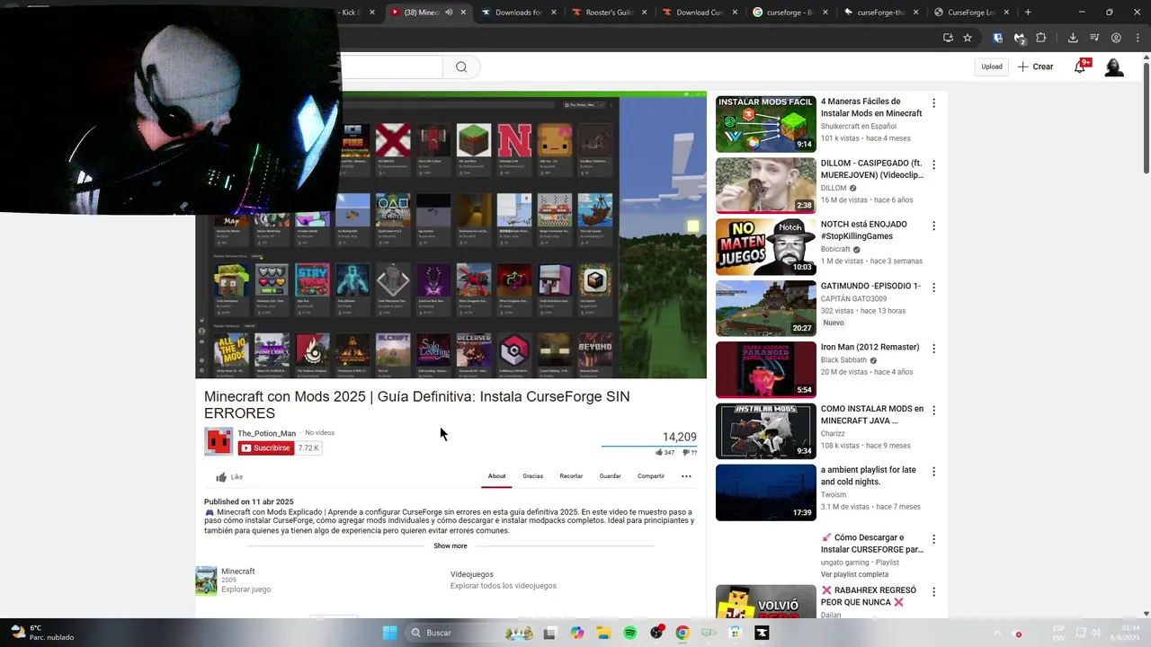
Task: Click the install app icon in address bar
Action: [948, 38]
